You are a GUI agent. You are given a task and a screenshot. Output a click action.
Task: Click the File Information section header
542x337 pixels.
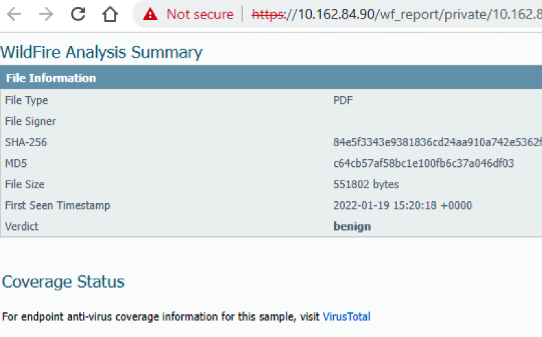click(x=51, y=78)
